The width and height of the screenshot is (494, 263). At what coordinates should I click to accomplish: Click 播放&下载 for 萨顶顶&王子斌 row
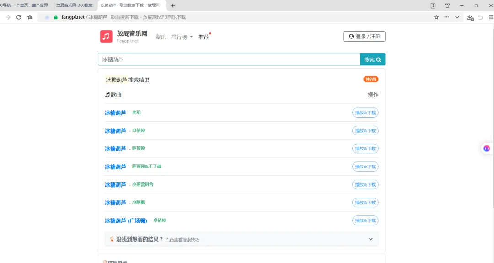click(365, 166)
